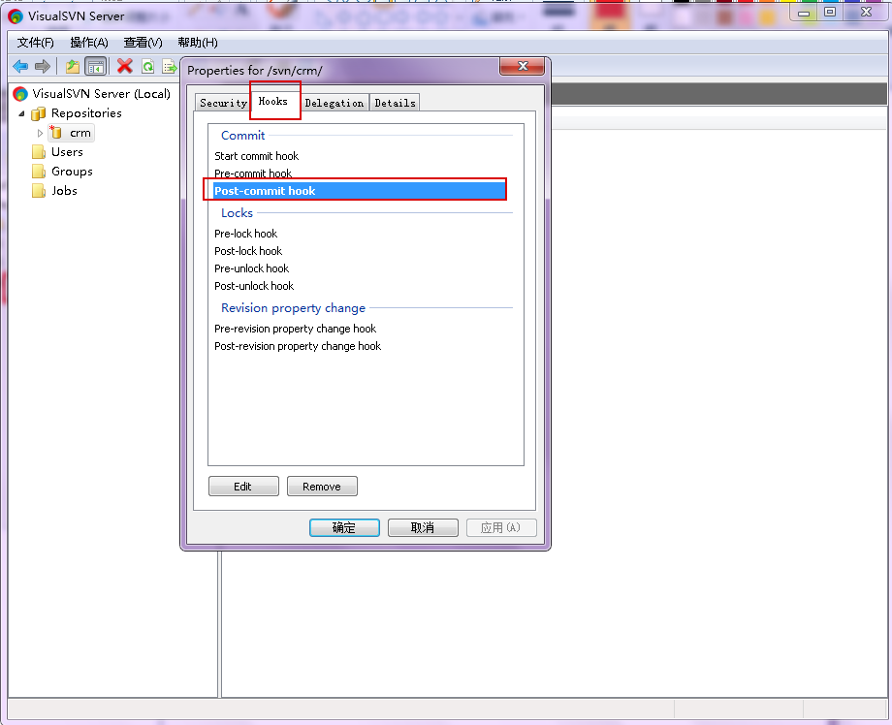Click the gray Forward arrow in toolbar
The width and height of the screenshot is (892, 725).
(x=43, y=67)
